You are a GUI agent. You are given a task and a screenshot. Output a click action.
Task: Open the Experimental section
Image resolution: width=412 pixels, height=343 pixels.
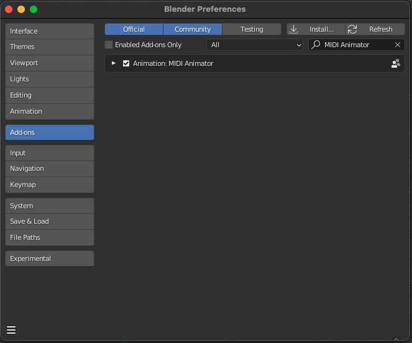pyautogui.click(x=50, y=258)
